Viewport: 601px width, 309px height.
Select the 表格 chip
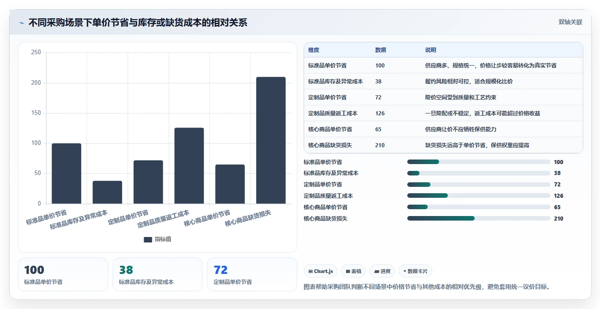tap(353, 271)
